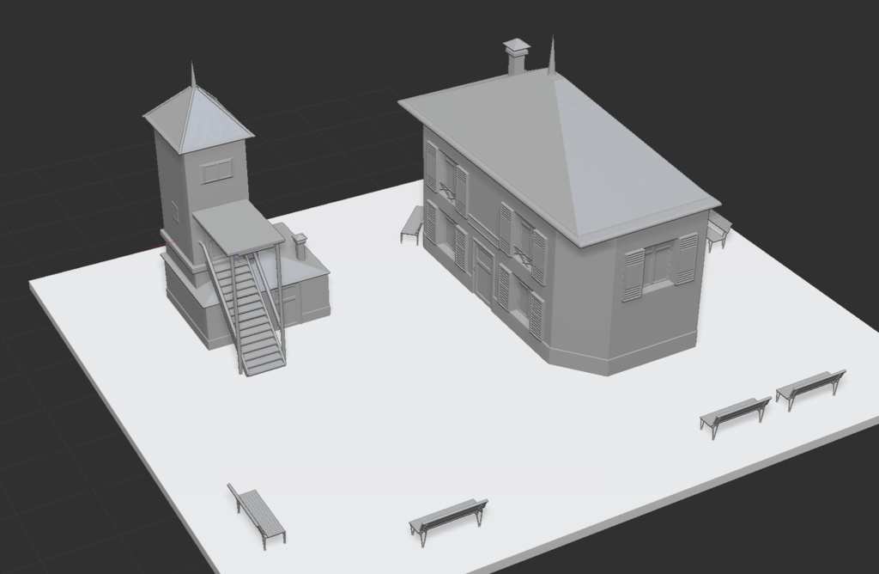
Task: Click the tower's upper window frame
Action: tap(217, 172)
